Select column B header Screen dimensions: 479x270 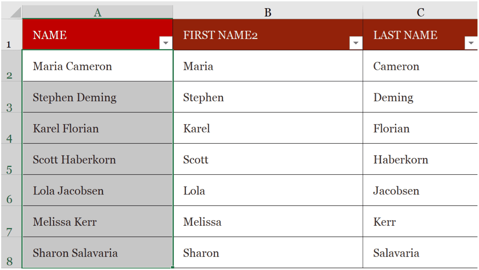point(268,12)
